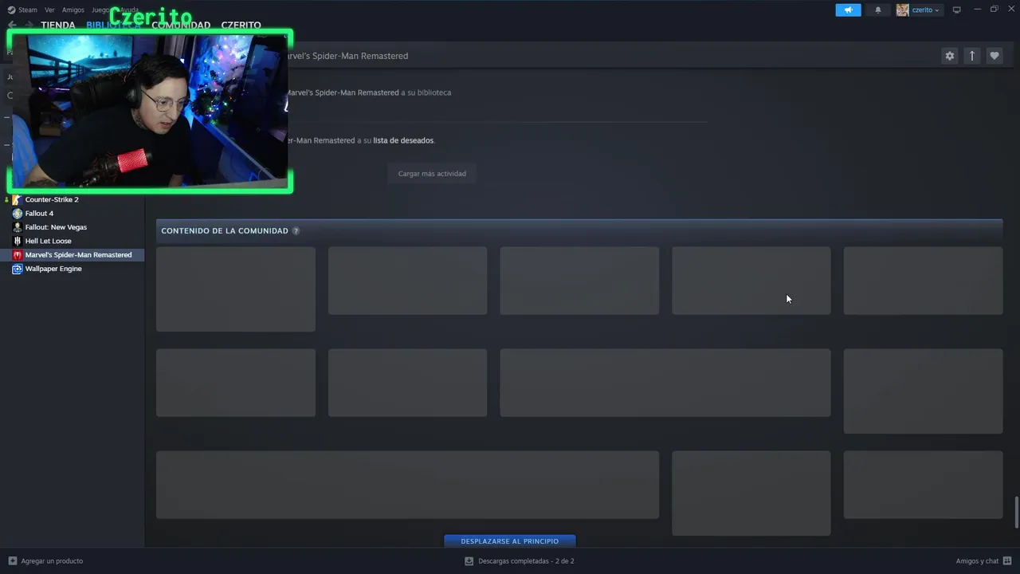Click the Steam logo icon in menu bar
Screen dimensions: 1020x574
coord(11,10)
